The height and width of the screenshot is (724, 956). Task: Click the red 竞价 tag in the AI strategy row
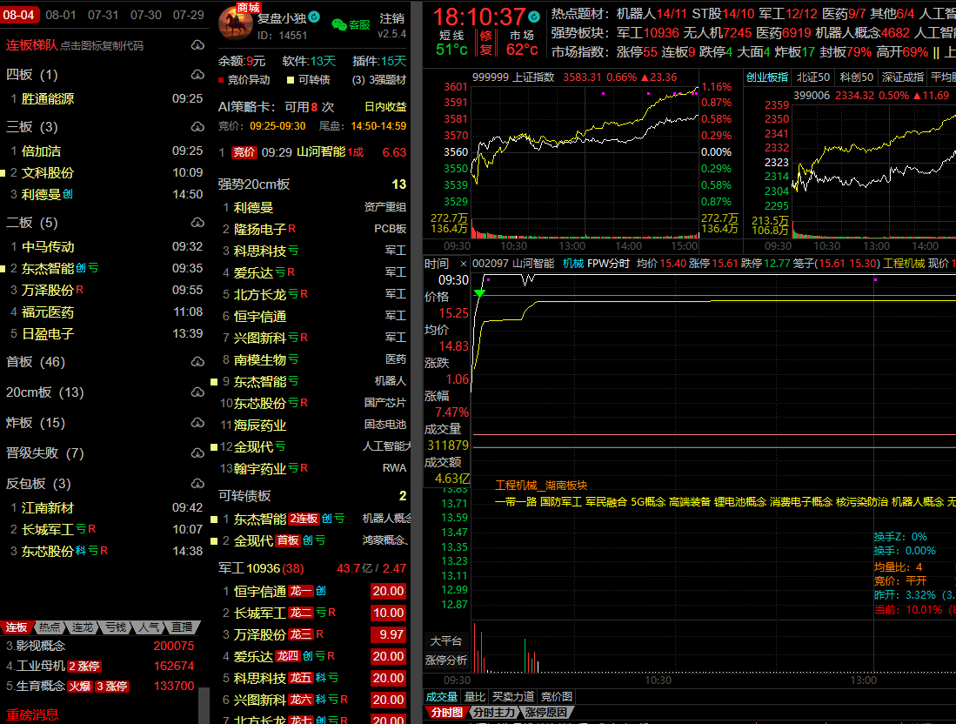(x=244, y=152)
